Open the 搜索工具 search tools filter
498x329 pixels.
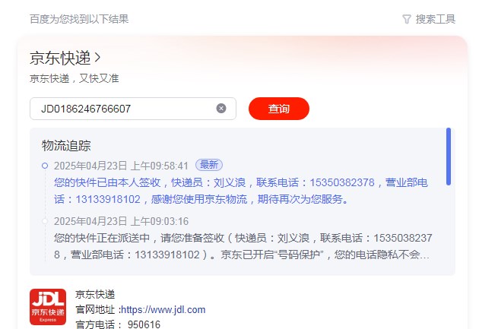436,19
